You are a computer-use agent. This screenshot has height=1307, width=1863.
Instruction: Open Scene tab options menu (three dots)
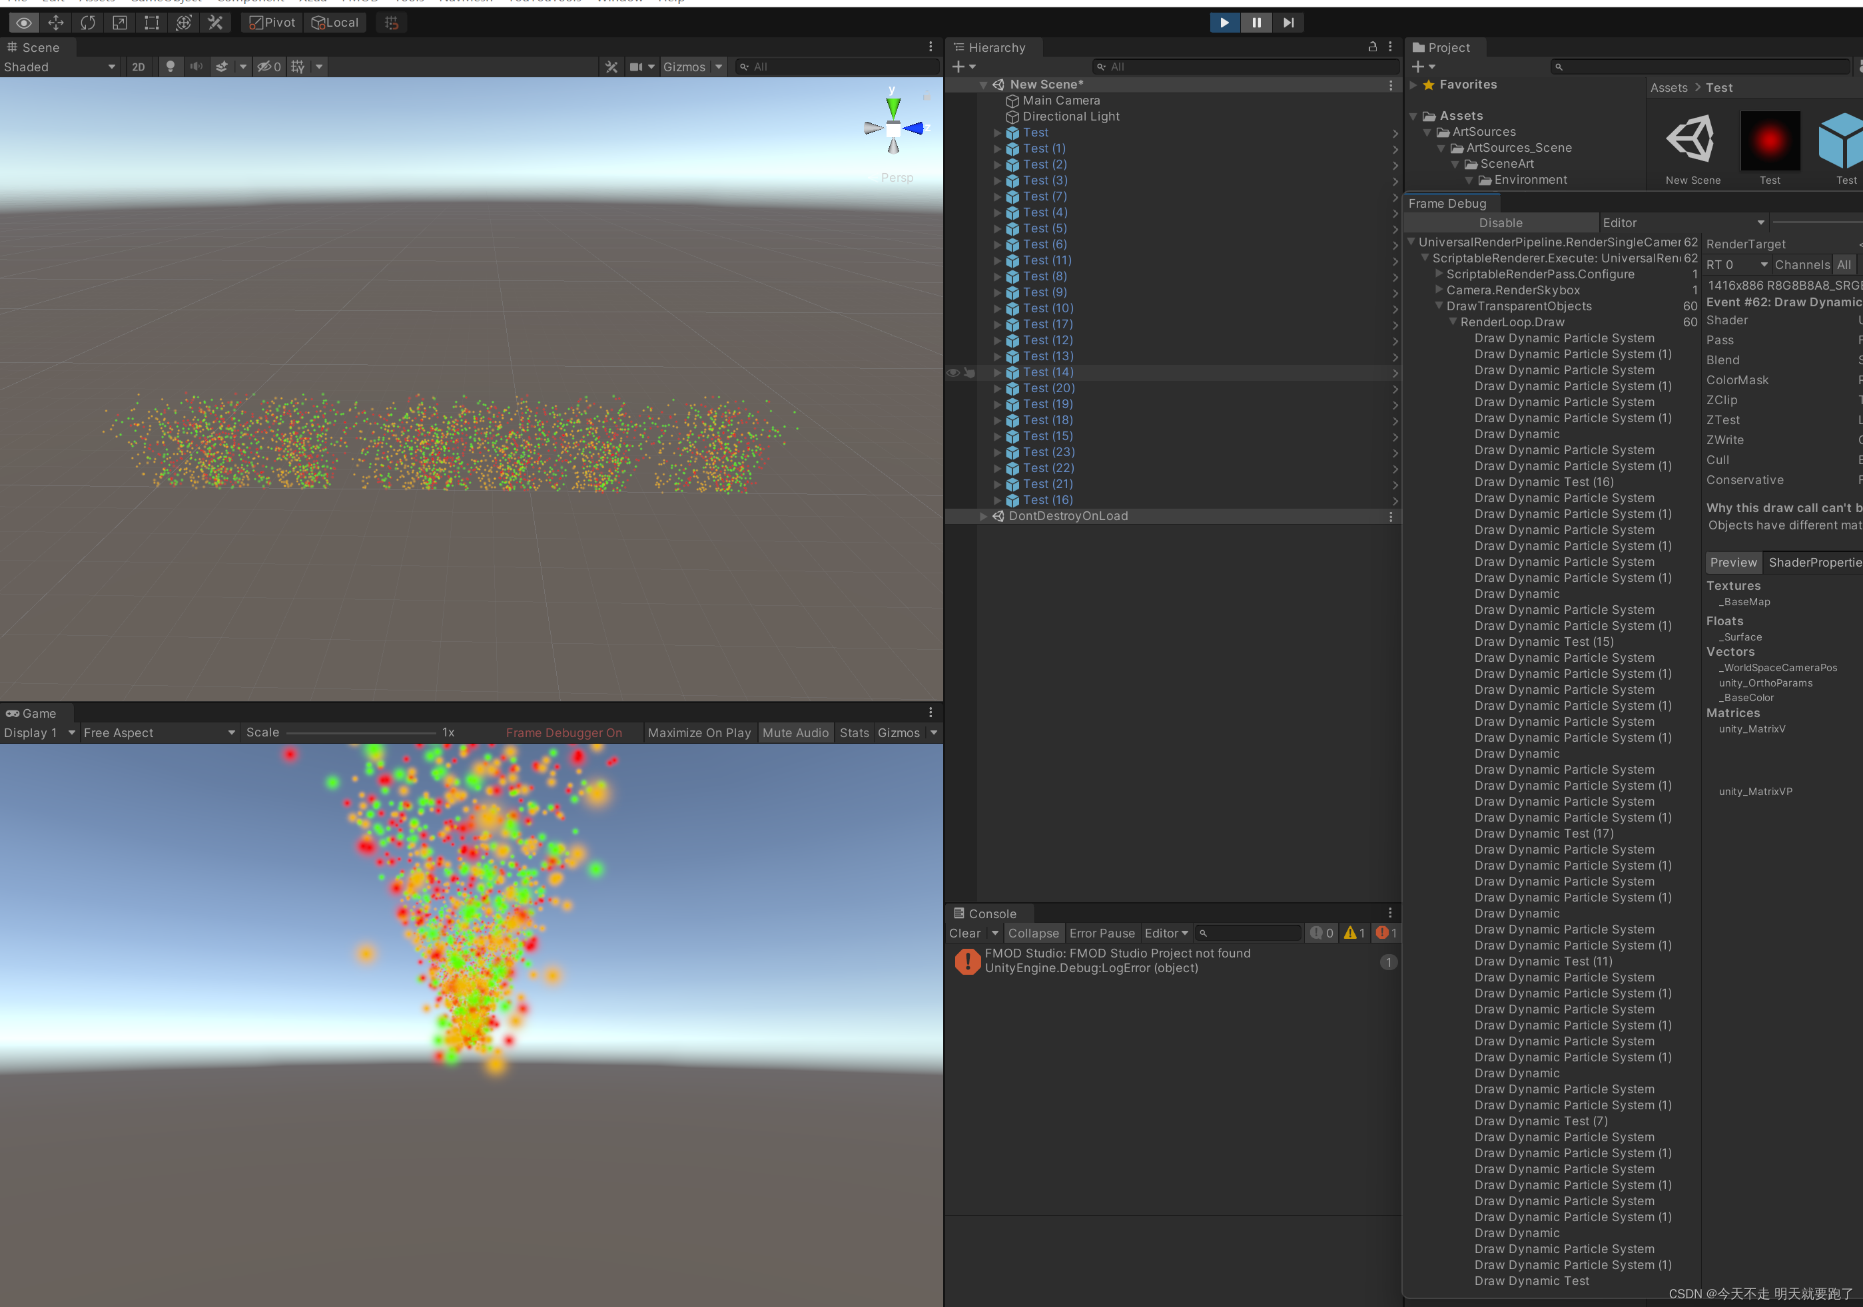pos(931,47)
